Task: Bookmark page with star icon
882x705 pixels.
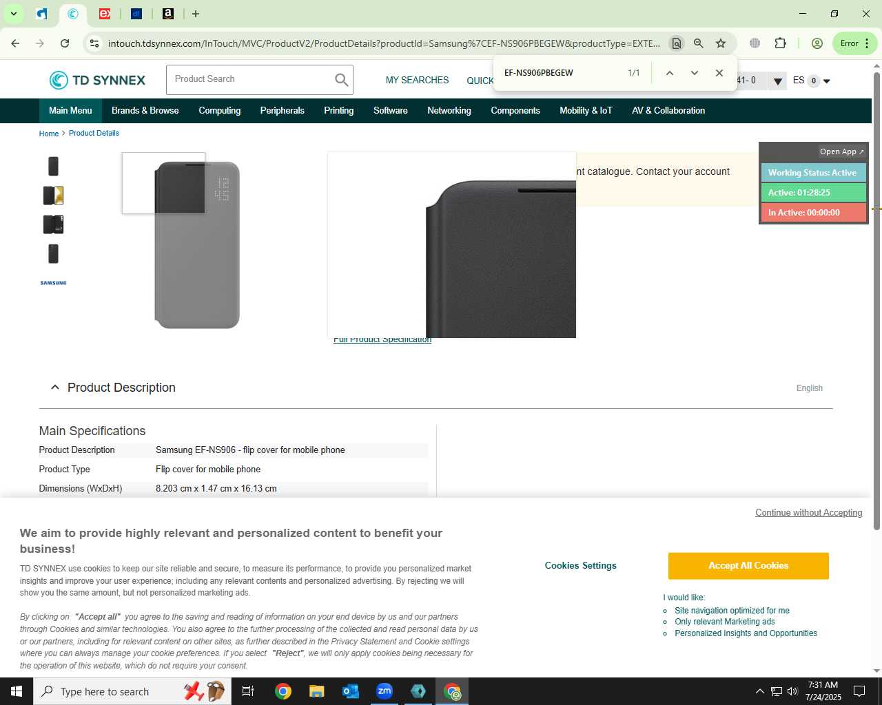Action: [721, 43]
